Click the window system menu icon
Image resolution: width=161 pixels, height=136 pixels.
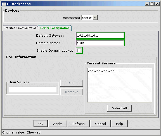point(4,4)
